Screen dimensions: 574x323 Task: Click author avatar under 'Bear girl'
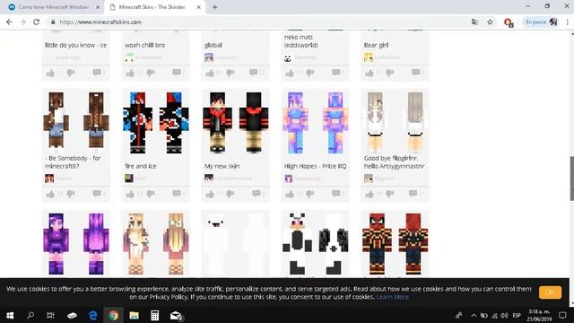369,57
